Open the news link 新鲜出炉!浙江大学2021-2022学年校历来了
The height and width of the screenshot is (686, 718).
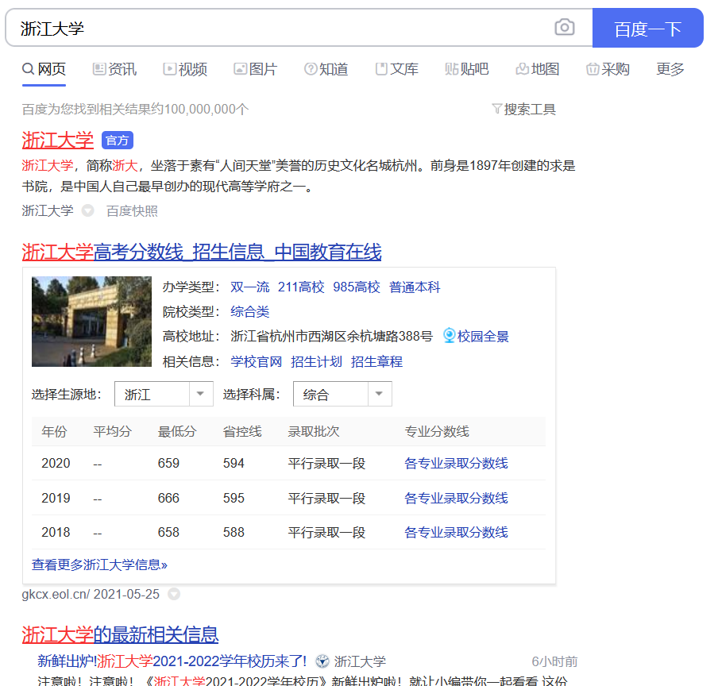[172, 661]
